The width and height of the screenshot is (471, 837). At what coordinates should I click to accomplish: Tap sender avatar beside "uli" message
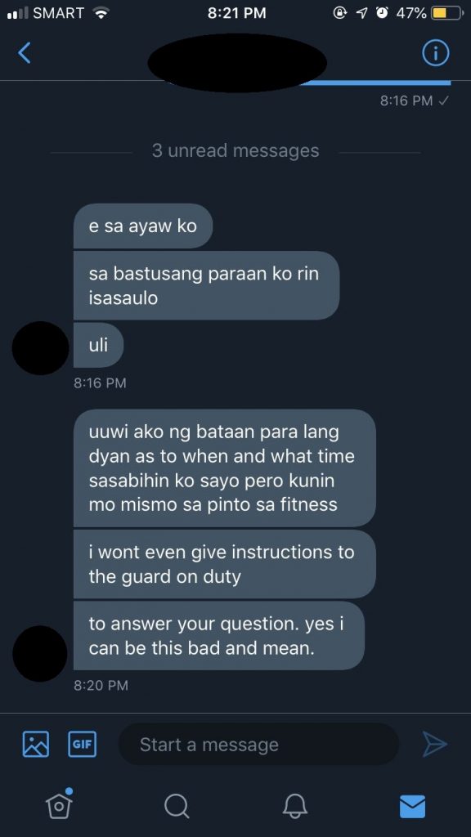pos(41,348)
